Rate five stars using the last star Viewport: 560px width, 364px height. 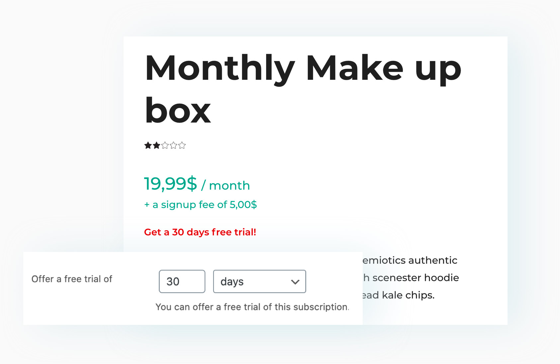182,145
